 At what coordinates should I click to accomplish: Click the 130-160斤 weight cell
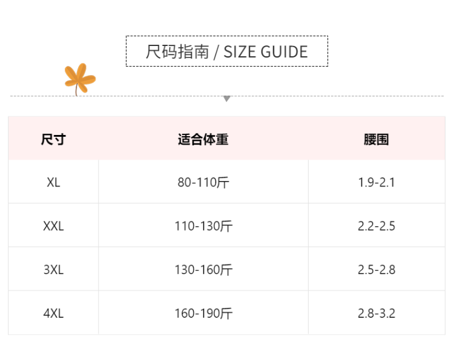[203, 270]
